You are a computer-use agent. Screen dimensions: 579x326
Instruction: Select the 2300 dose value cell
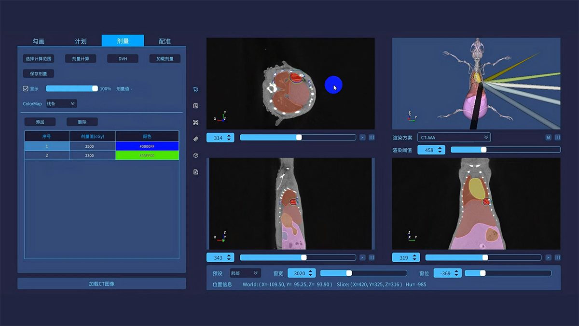point(93,156)
